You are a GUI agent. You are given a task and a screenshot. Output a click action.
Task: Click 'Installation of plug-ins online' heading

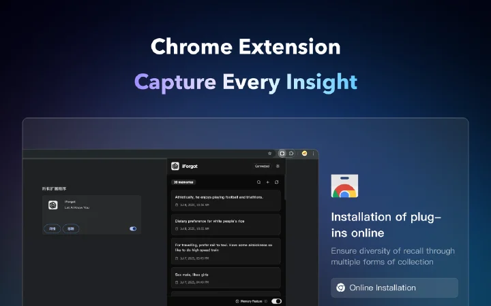pyautogui.click(x=386, y=225)
